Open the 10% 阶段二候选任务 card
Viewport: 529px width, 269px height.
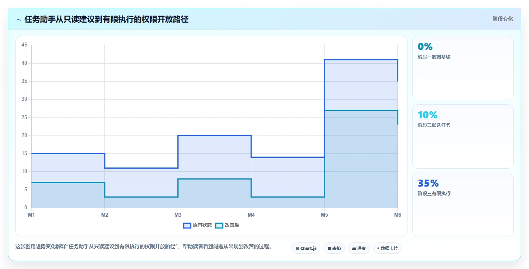click(463, 136)
